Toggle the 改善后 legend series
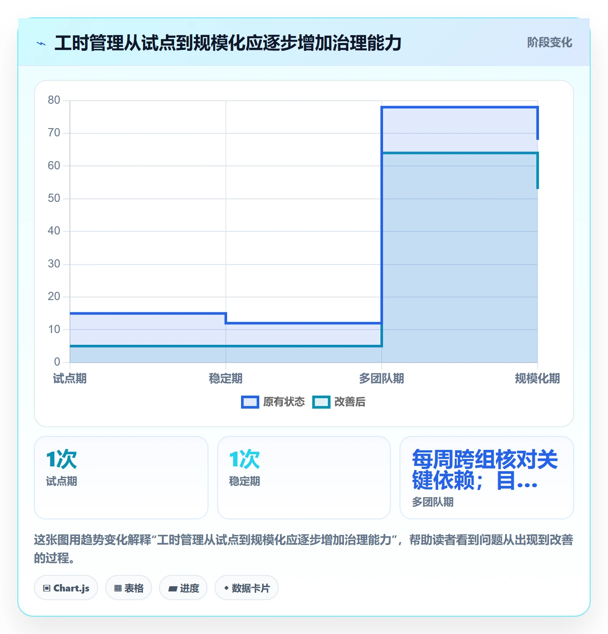Viewport: 608px width, 634px height. (x=339, y=402)
